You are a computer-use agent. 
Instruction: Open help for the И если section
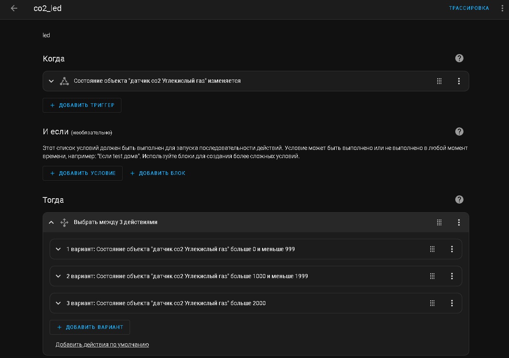pyautogui.click(x=459, y=131)
